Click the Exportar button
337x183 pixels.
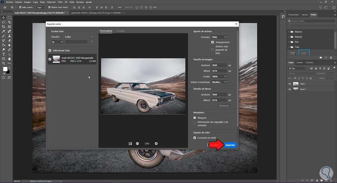click(x=230, y=145)
